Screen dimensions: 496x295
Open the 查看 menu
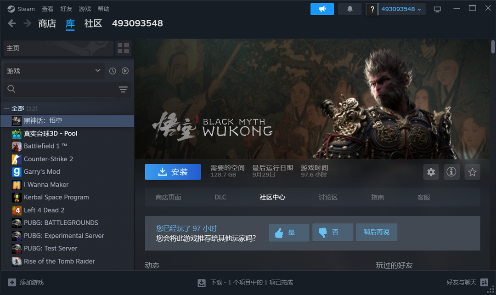click(47, 9)
